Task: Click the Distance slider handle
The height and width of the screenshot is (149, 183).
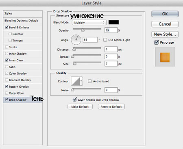Action: (x=74, y=49)
